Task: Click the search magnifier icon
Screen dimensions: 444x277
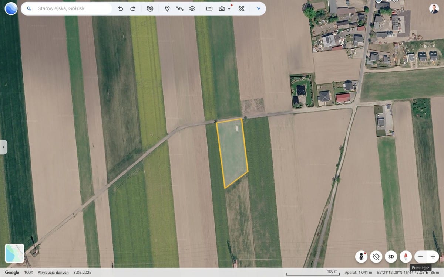Action: [x=29, y=8]
